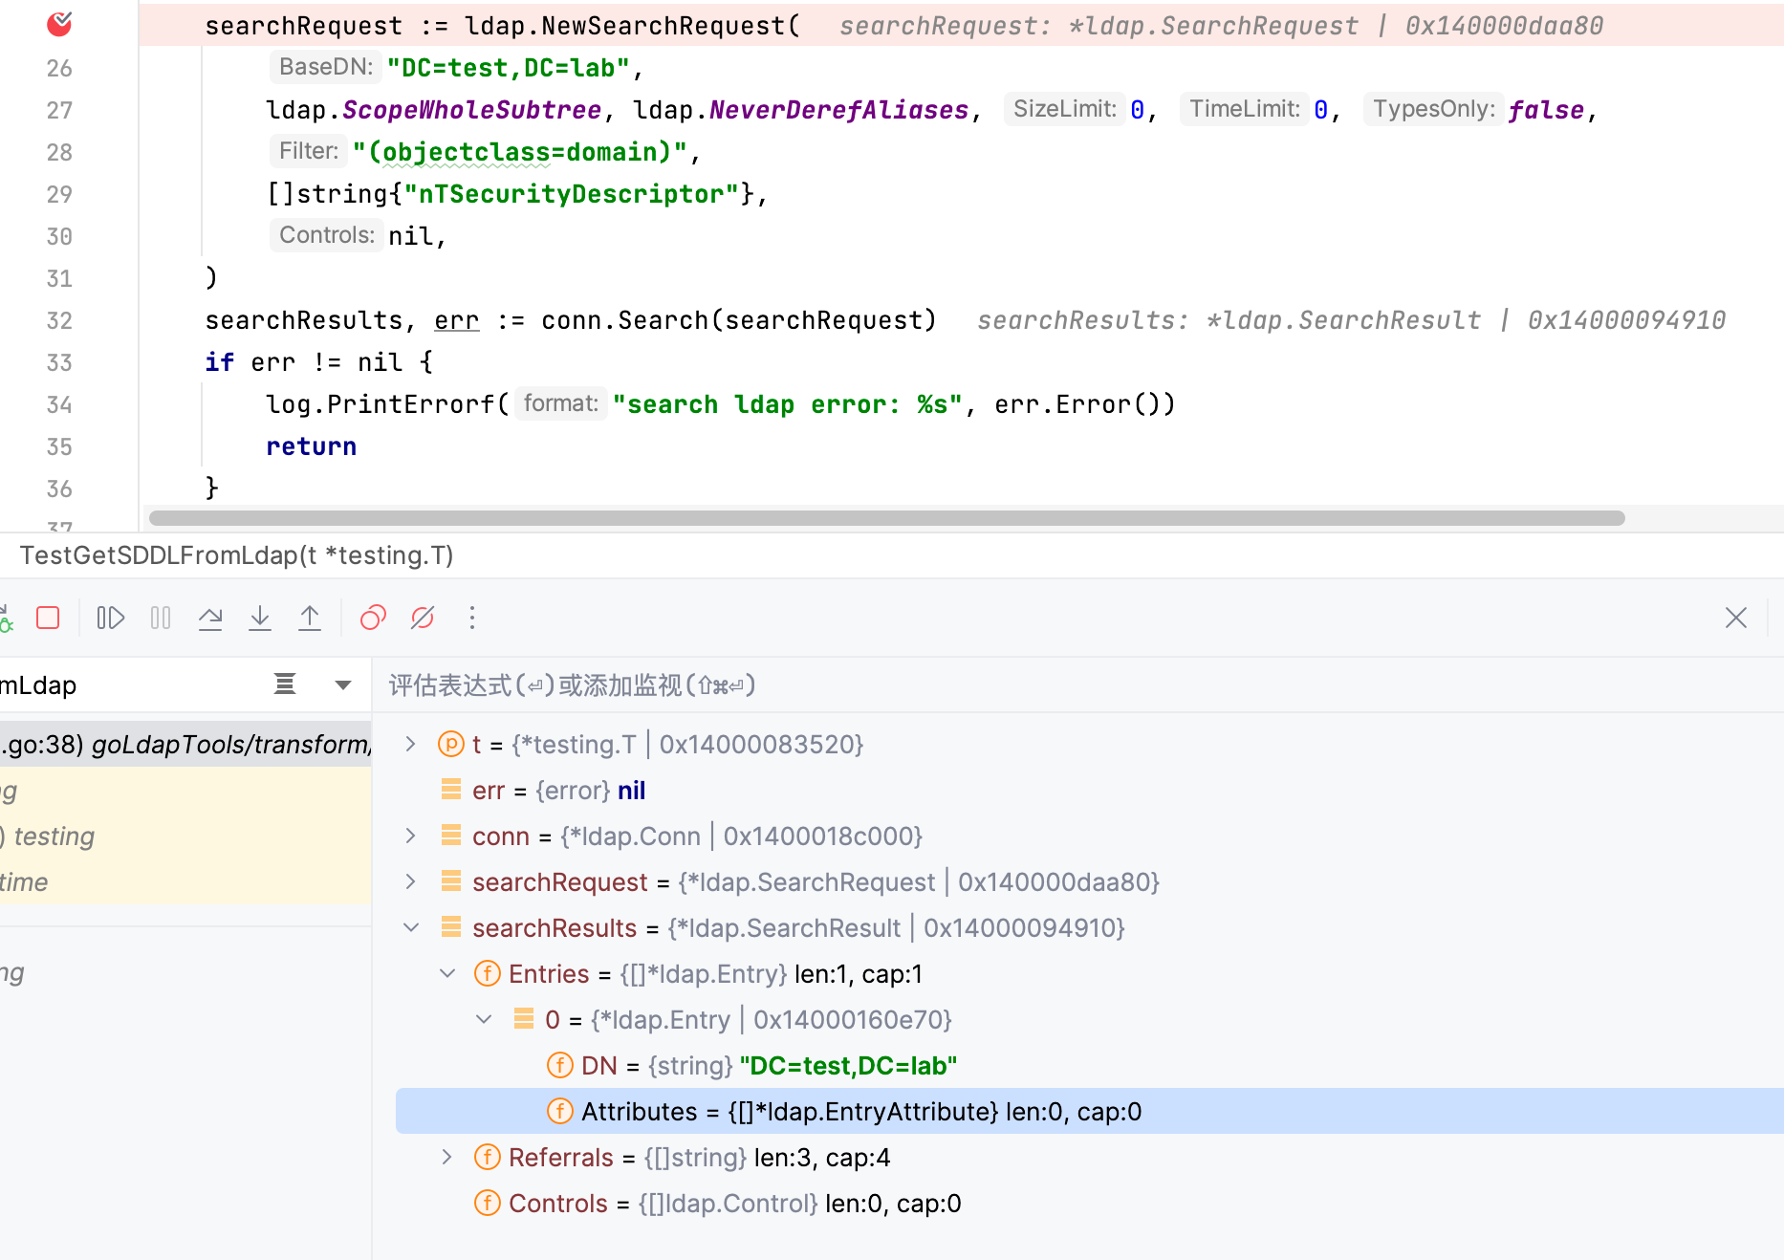1784x1260 pixels.
Task: Pause the running program
Action: (161, 618)
